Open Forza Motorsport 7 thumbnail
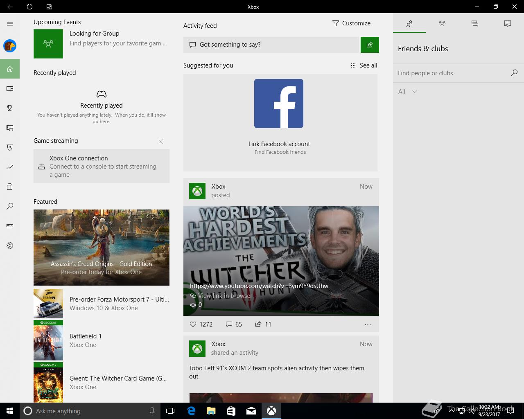Screen dimensions: 524x419 coord(48,304)
